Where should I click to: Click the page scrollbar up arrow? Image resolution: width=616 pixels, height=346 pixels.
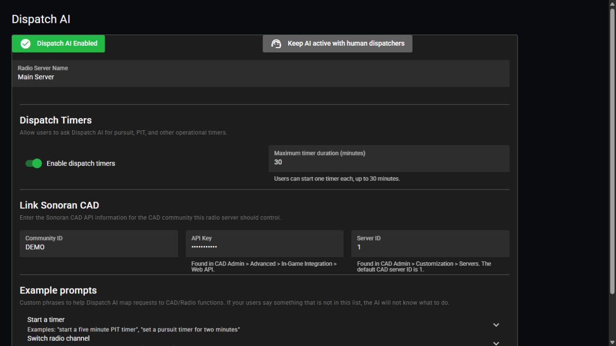click(612, 4)
